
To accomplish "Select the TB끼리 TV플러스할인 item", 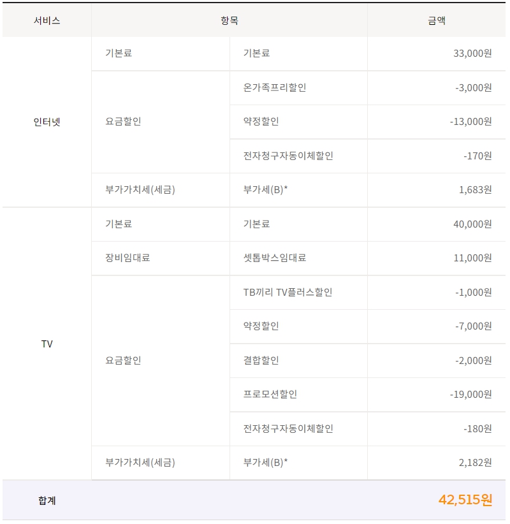I will click(x=288, y=293).
